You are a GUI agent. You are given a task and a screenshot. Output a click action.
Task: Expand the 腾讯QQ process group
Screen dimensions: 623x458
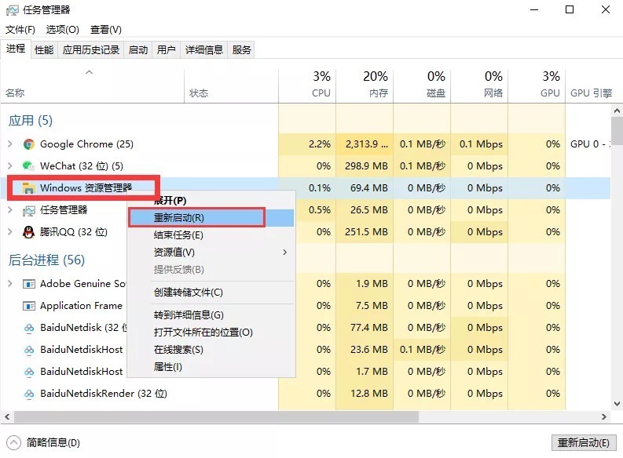click(x=10, y=232)
